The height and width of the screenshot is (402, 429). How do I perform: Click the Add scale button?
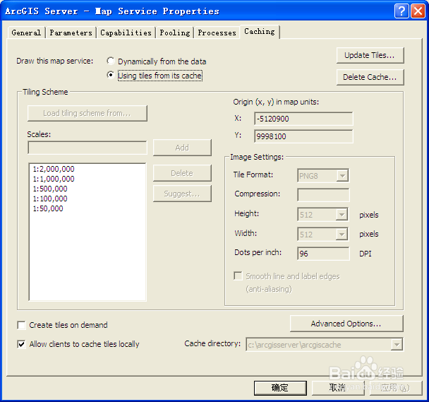point(182,148)
